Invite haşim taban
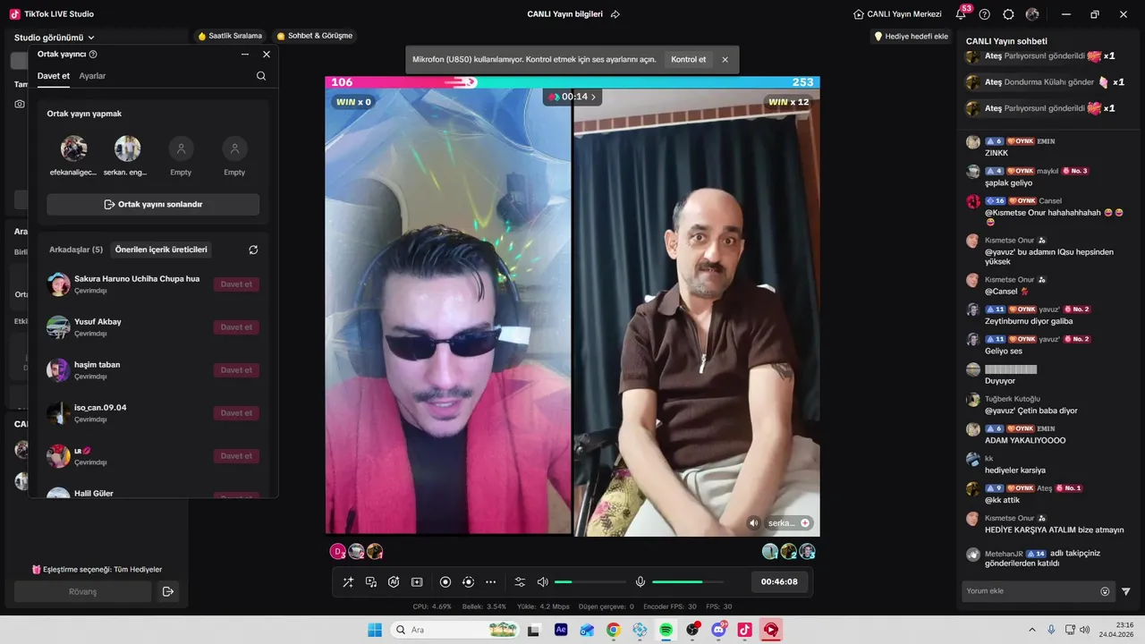This screenshot has height=644, width=1145. pos(236,370)
